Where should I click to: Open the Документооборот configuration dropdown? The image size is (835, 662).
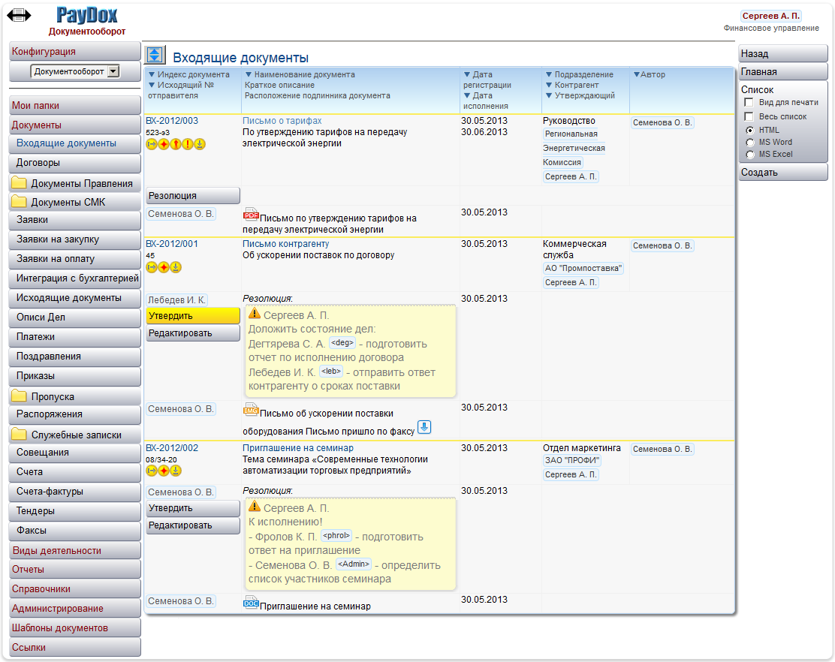coord(113,71)
